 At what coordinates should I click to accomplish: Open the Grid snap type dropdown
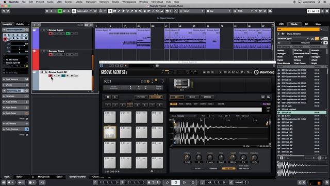tap(192, 11)
